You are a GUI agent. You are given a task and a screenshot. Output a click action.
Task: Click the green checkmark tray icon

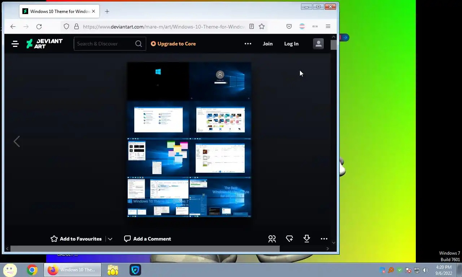(x=400, y=270)
